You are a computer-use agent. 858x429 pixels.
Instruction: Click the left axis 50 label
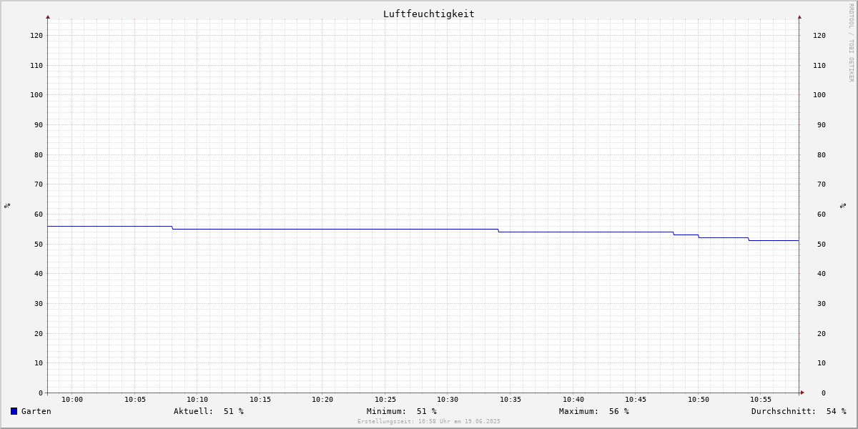(39, 244)
